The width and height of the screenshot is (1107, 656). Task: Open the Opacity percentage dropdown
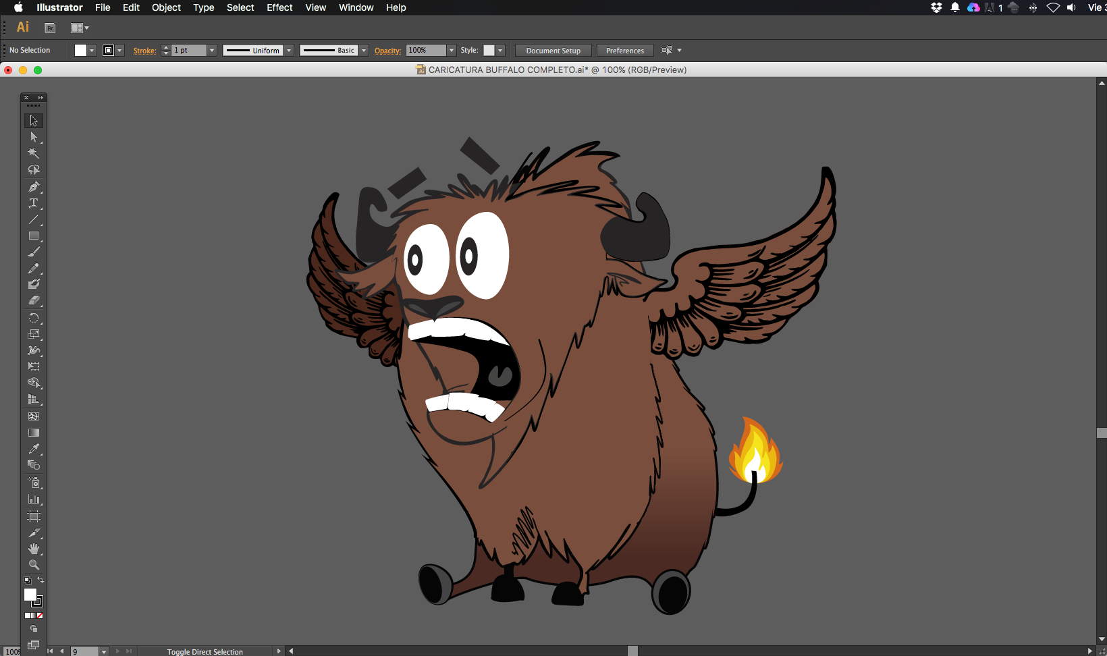pos(452,51)
